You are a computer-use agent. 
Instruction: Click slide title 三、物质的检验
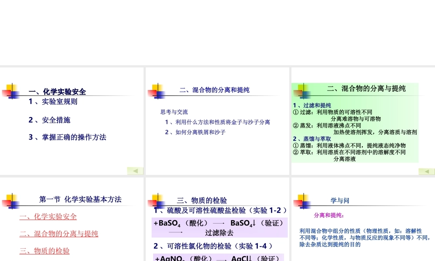coord(202,200)
